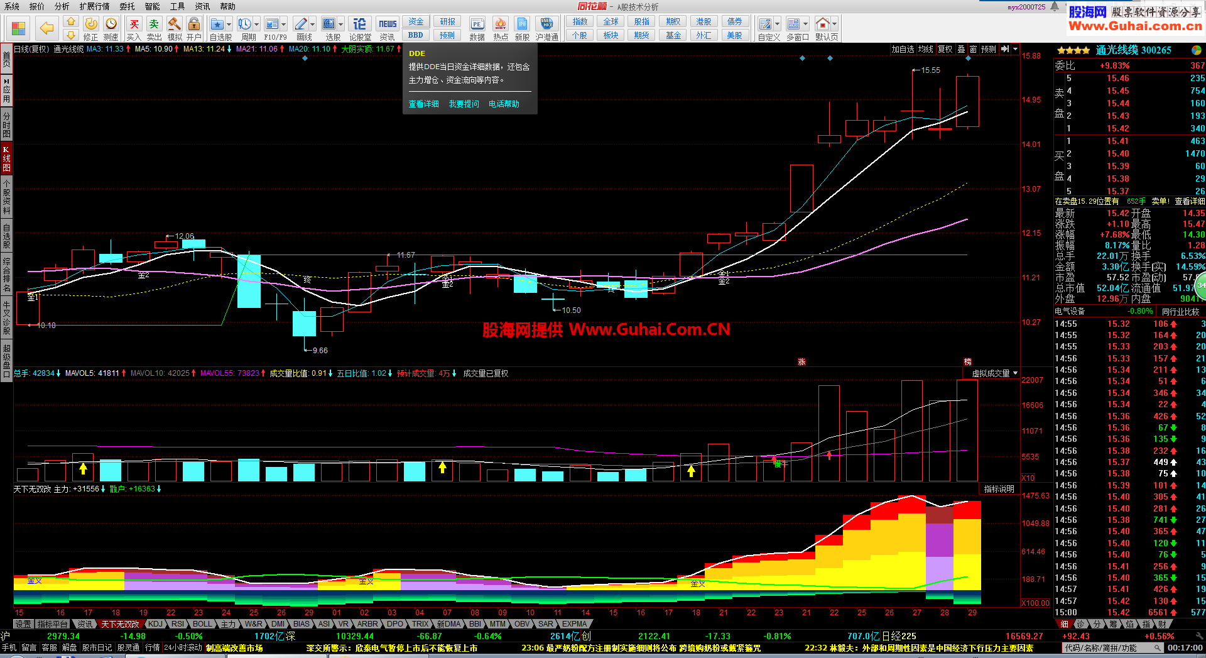Screen dimensions: 1206x658
Task: Expand the F10/F9 dropdown arrow
Action: point(284,25)
